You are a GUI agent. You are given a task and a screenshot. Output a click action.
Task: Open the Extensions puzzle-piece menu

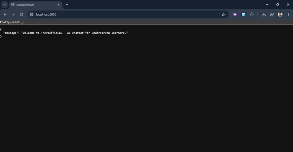click(252, 15)
